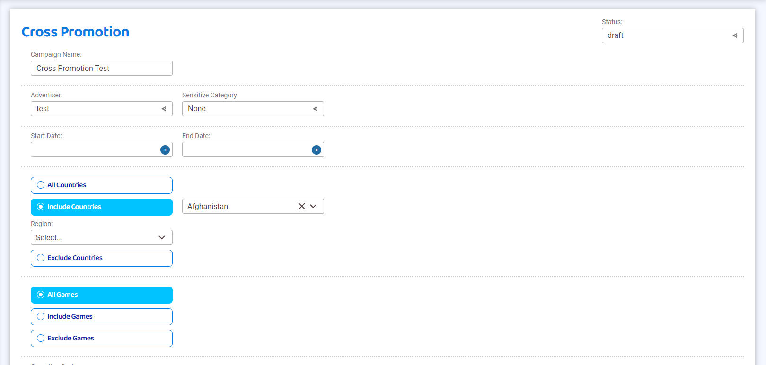This screenshot has height=365, width=766.
Task: Click inside the Start Date input
Action: [95, 150]
